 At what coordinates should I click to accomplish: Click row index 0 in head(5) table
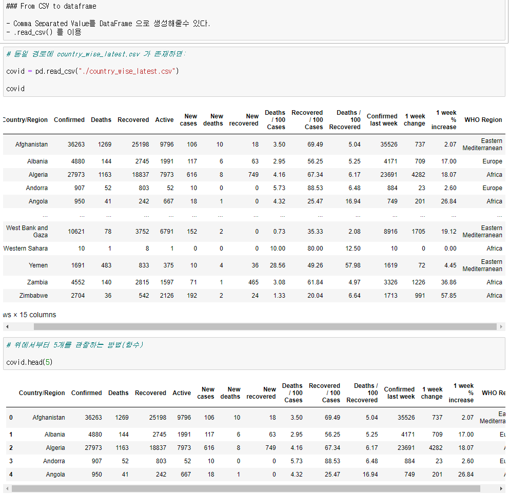coord(11,417)
